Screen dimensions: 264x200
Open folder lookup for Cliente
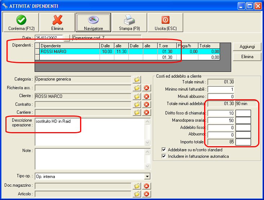(x=137, y=96)
